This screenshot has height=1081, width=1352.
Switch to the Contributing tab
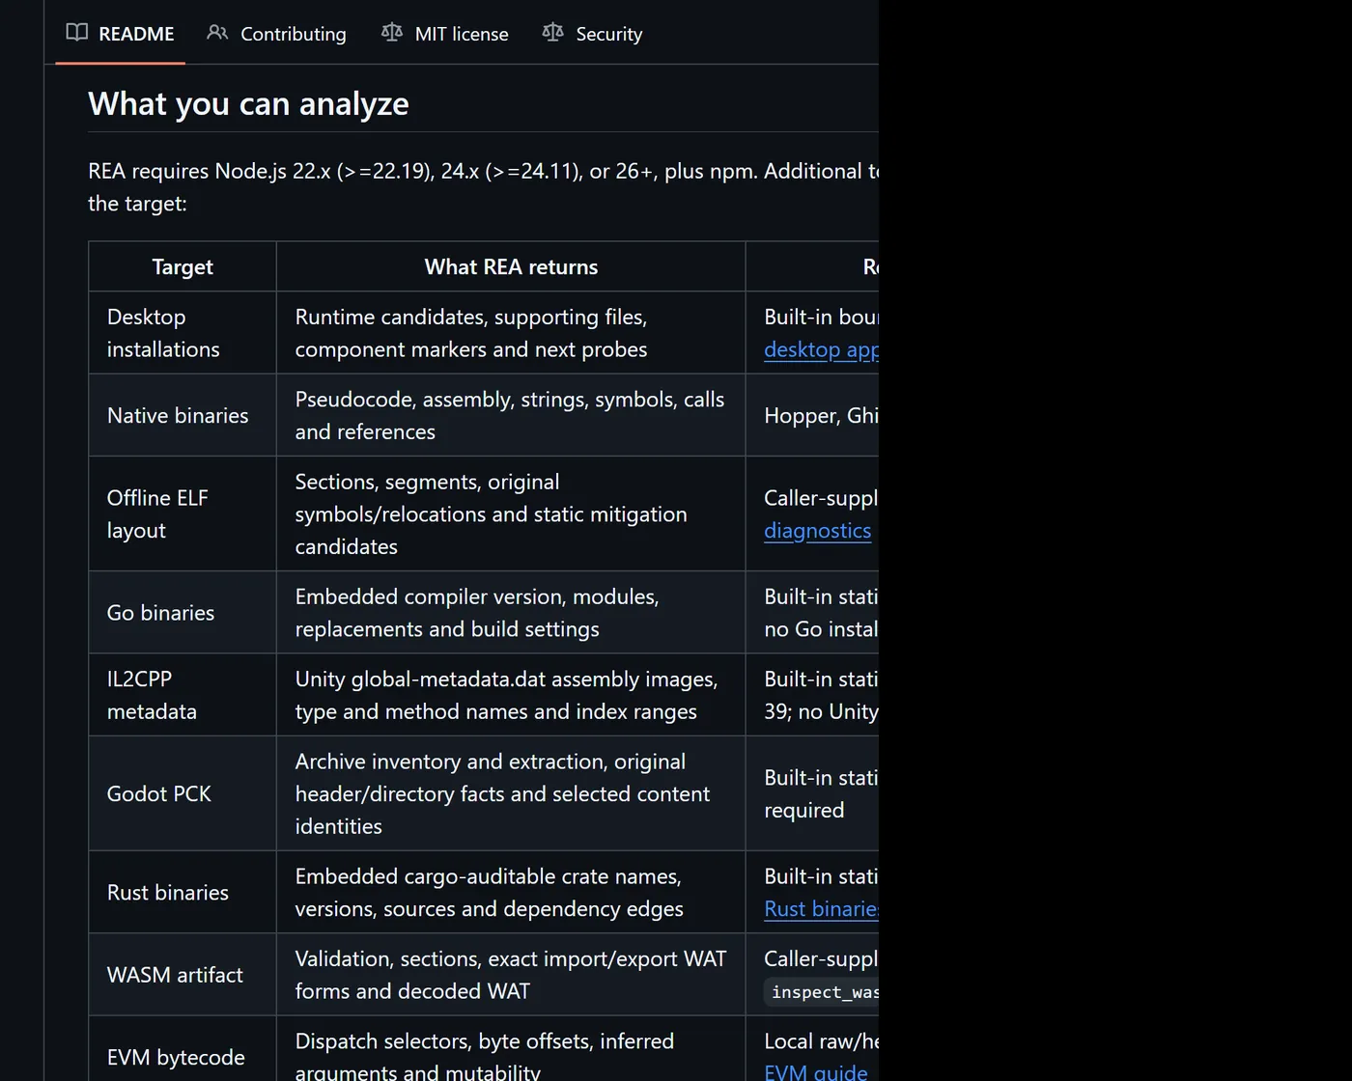(x=277, y=33)
